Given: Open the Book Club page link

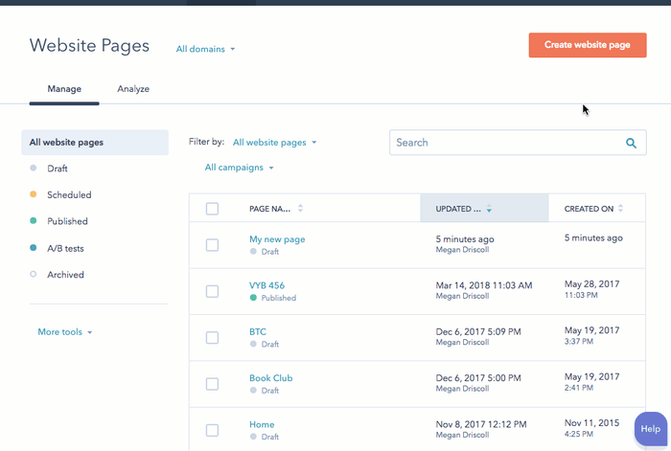Looking at the screenshot, I should 271,378.
